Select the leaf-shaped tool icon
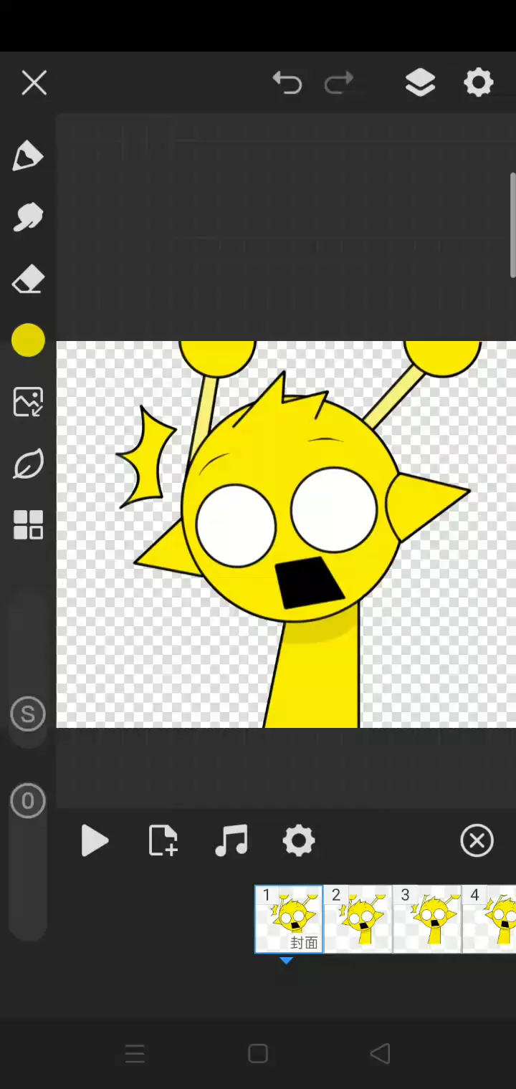Screen dimensions: 516x1089 (x=28, y=464)
